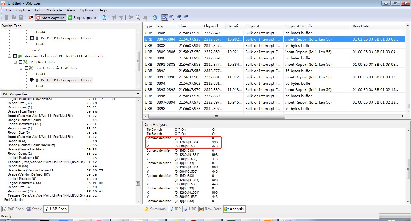Open the View menu
This screenshot has width=411, height=221.
pyautogui.click(x=71, y=10)
